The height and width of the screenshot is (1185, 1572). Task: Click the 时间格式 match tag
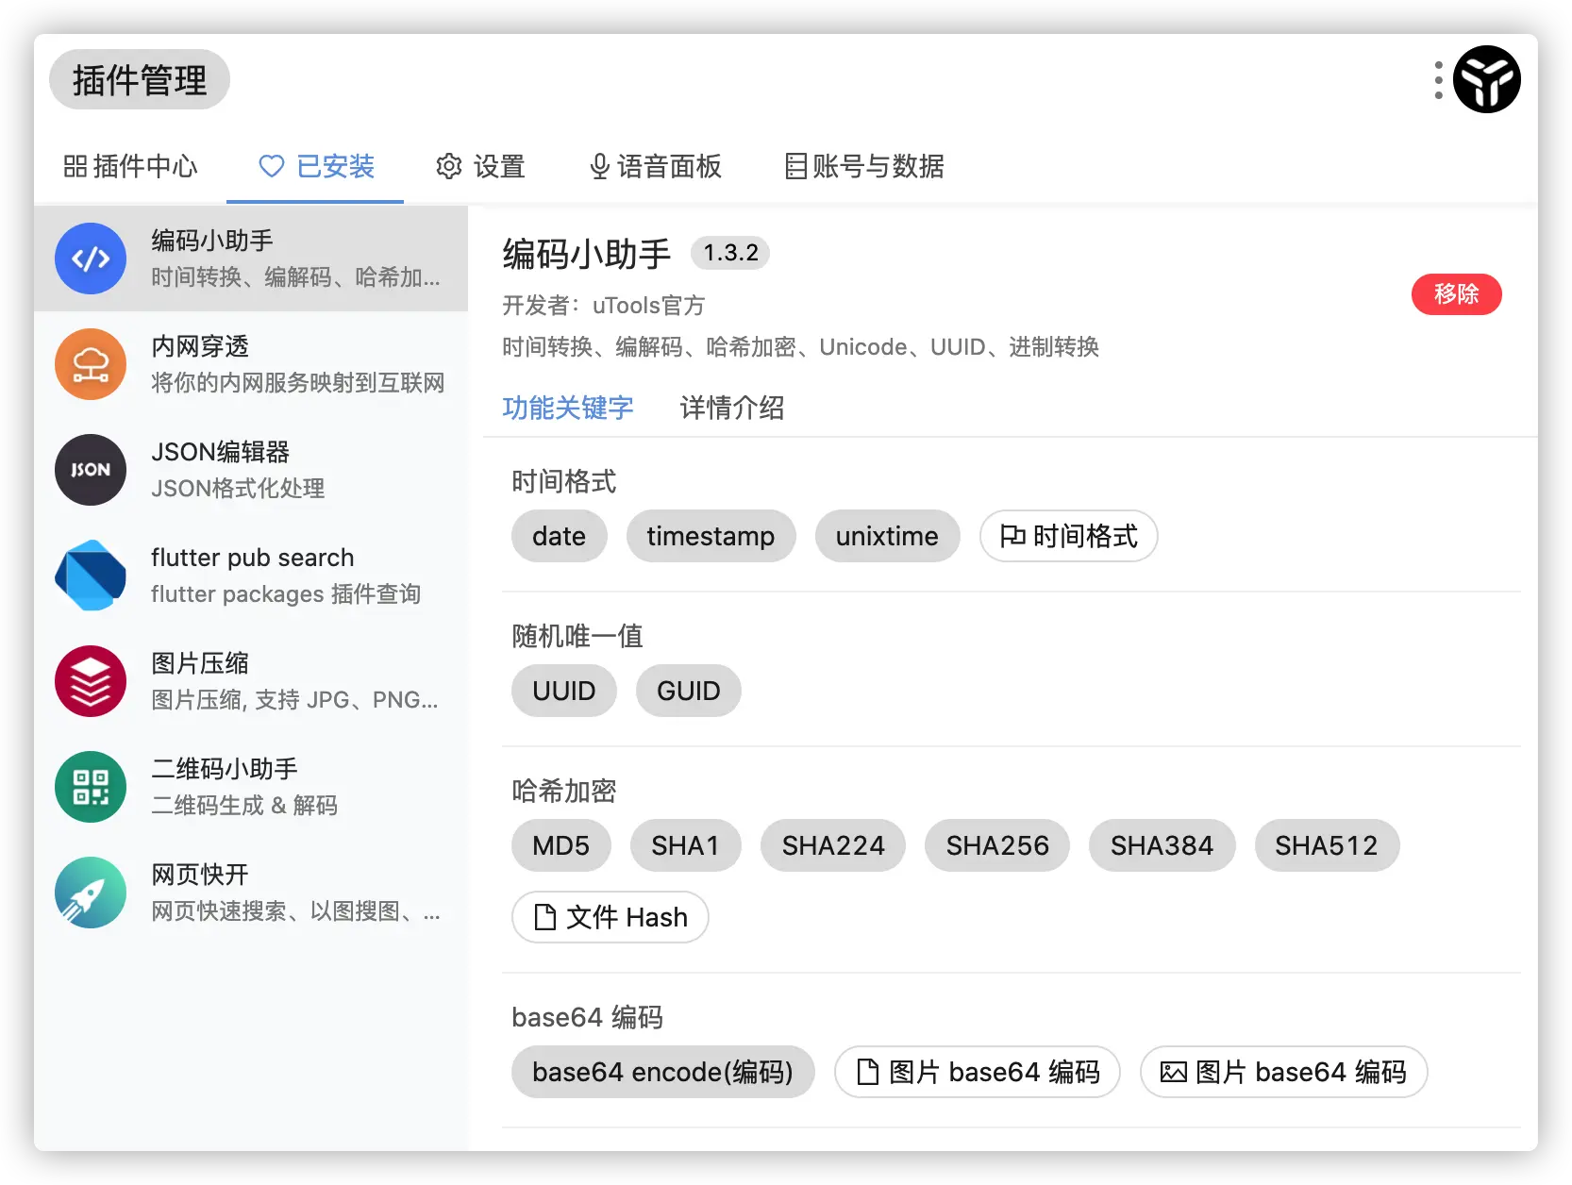tap(1068, 536)
